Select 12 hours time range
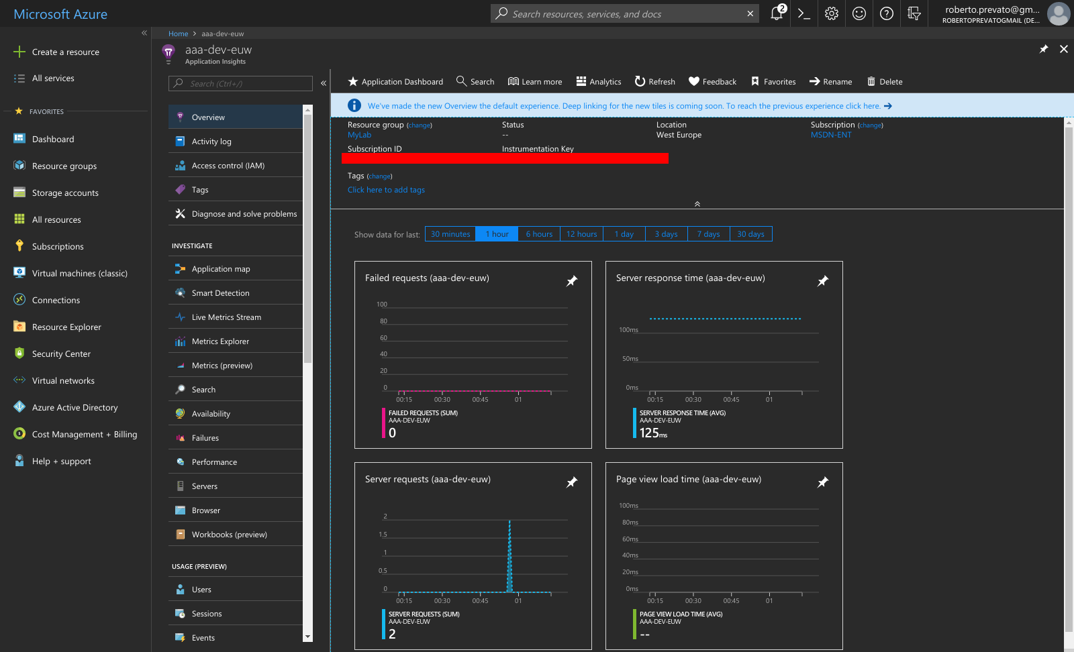1074x652 pixels. (x=581, y=234)
